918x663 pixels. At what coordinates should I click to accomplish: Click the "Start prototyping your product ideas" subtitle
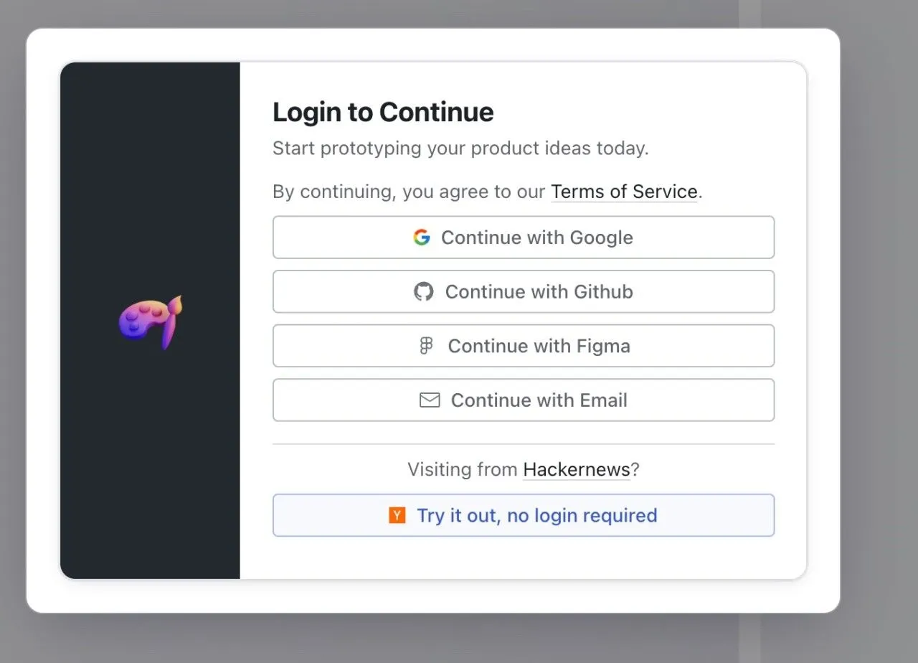pos(460,149)
